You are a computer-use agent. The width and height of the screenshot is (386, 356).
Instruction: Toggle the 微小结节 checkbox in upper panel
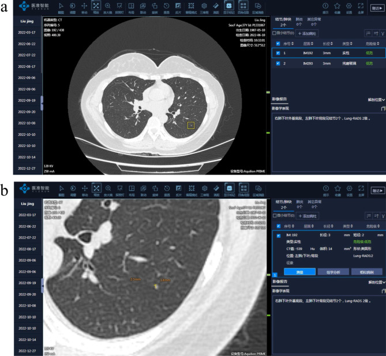click(274, 33)
